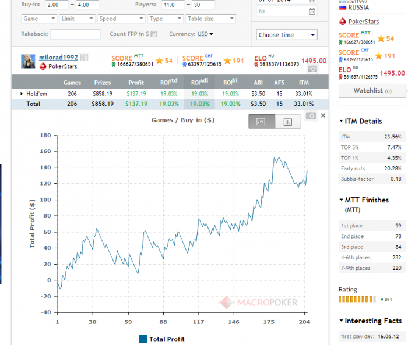
Task: Click the Bubble-factor 0.18 entry
Action: coord(372,179)
